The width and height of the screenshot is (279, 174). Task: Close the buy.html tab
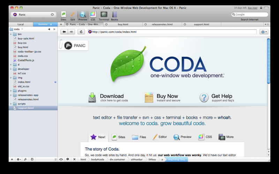pyautogui.click(x=106, y=24)
